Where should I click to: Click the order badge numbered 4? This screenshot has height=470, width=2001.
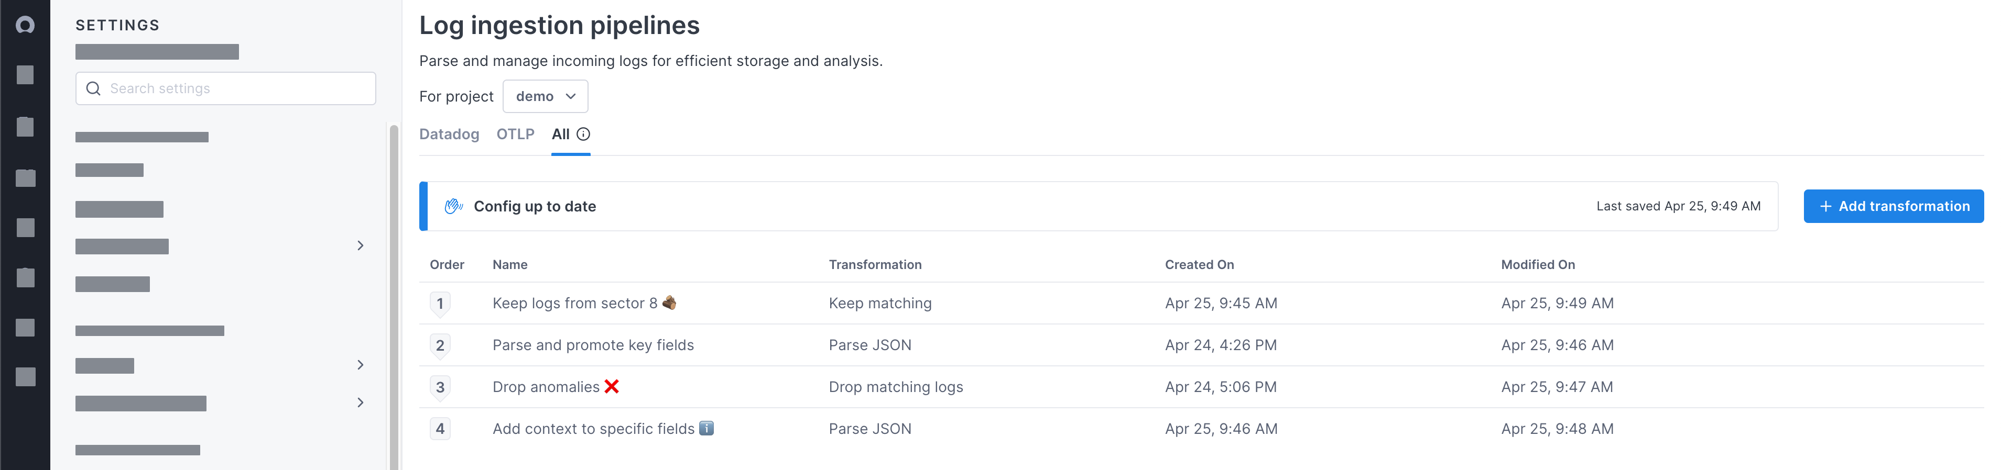[x=440, y=429]
